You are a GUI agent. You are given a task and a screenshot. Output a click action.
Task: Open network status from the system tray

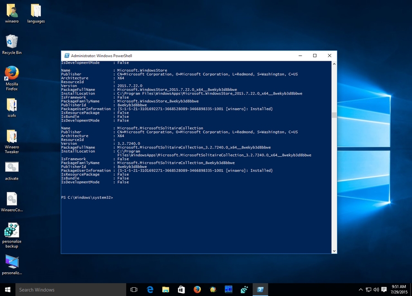tap(369, 290)
